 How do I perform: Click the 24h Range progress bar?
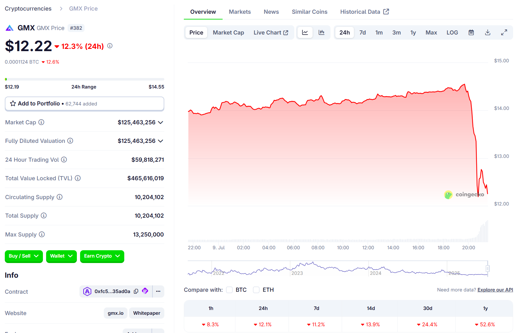(85, 79)
